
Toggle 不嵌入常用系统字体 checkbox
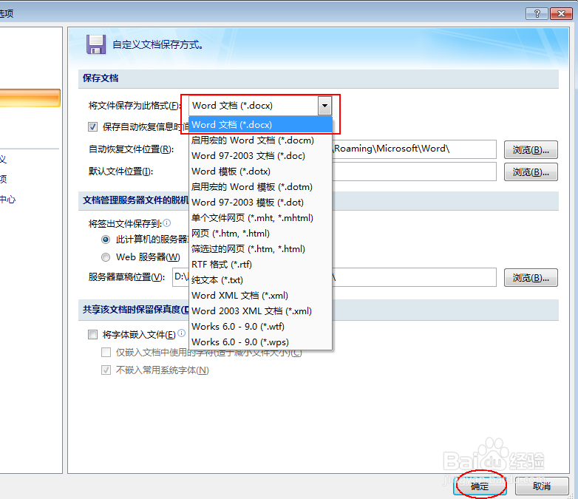pyautogui.click(x=106, y=370)
